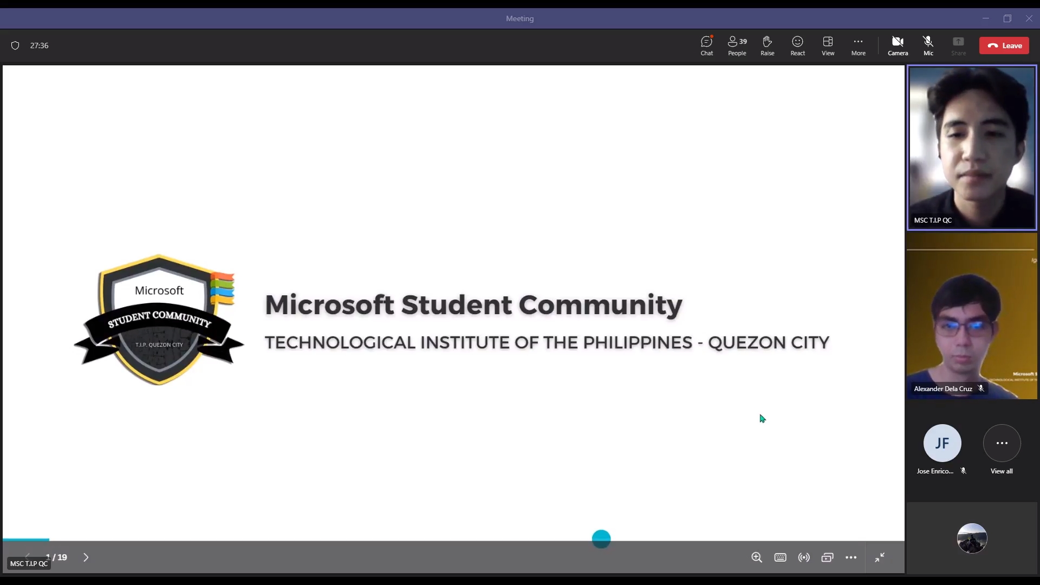Go to the next slide
1040x585 pixels.
coord(86,557)
